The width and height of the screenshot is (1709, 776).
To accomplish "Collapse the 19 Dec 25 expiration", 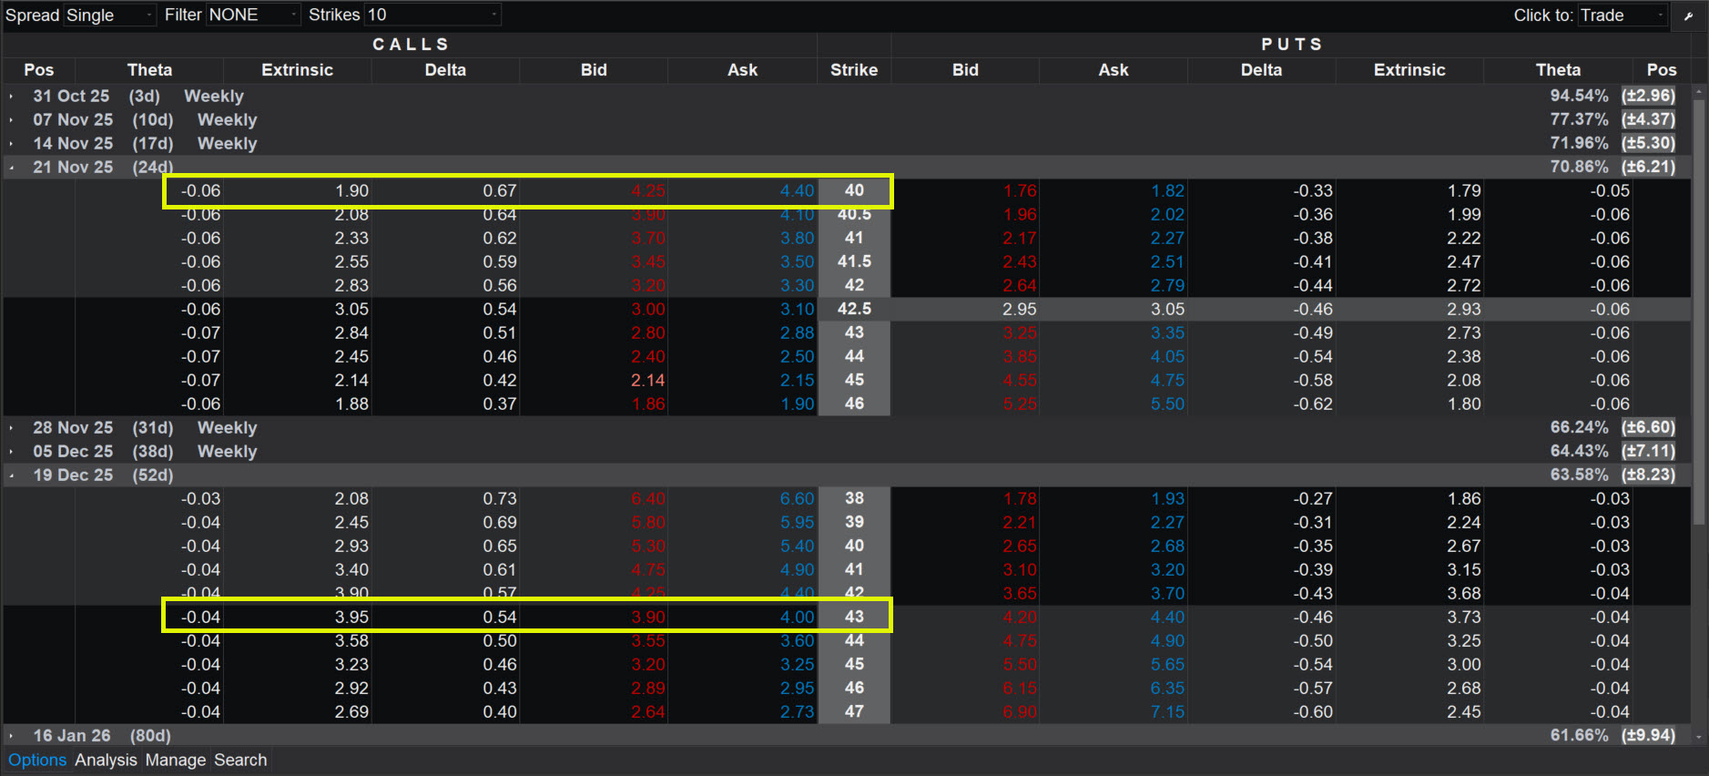I will tap(12, 475).
